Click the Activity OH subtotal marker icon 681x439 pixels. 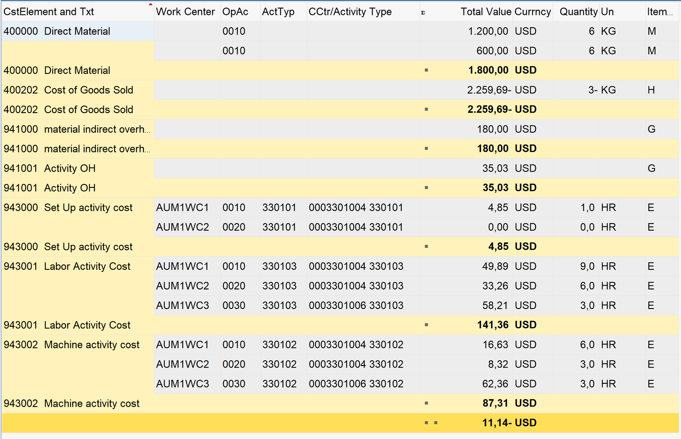pyautogui.click(x=426, y=187)
